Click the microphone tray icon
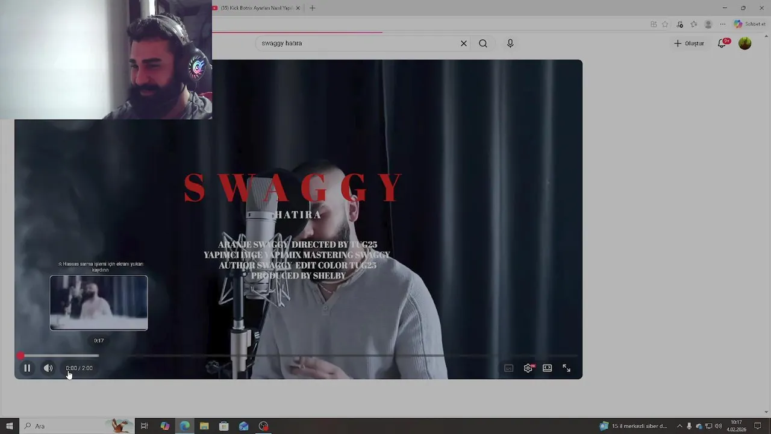Image resolution: width=771 pixels, height=434 pixels. (690, 426)
